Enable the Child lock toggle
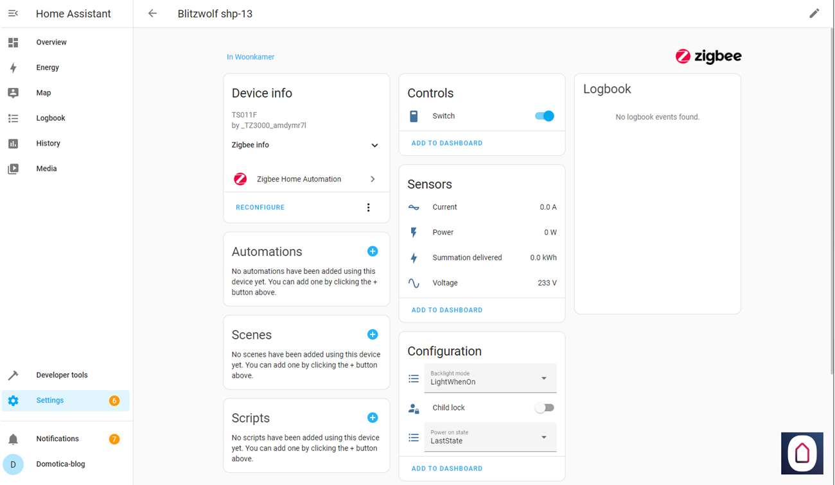This screenshot has height=485, width=835. 544,408
